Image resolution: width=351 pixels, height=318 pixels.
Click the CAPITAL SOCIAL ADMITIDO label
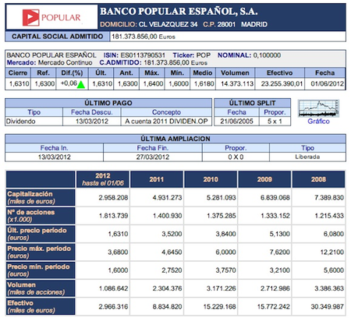tap(57, 37)
